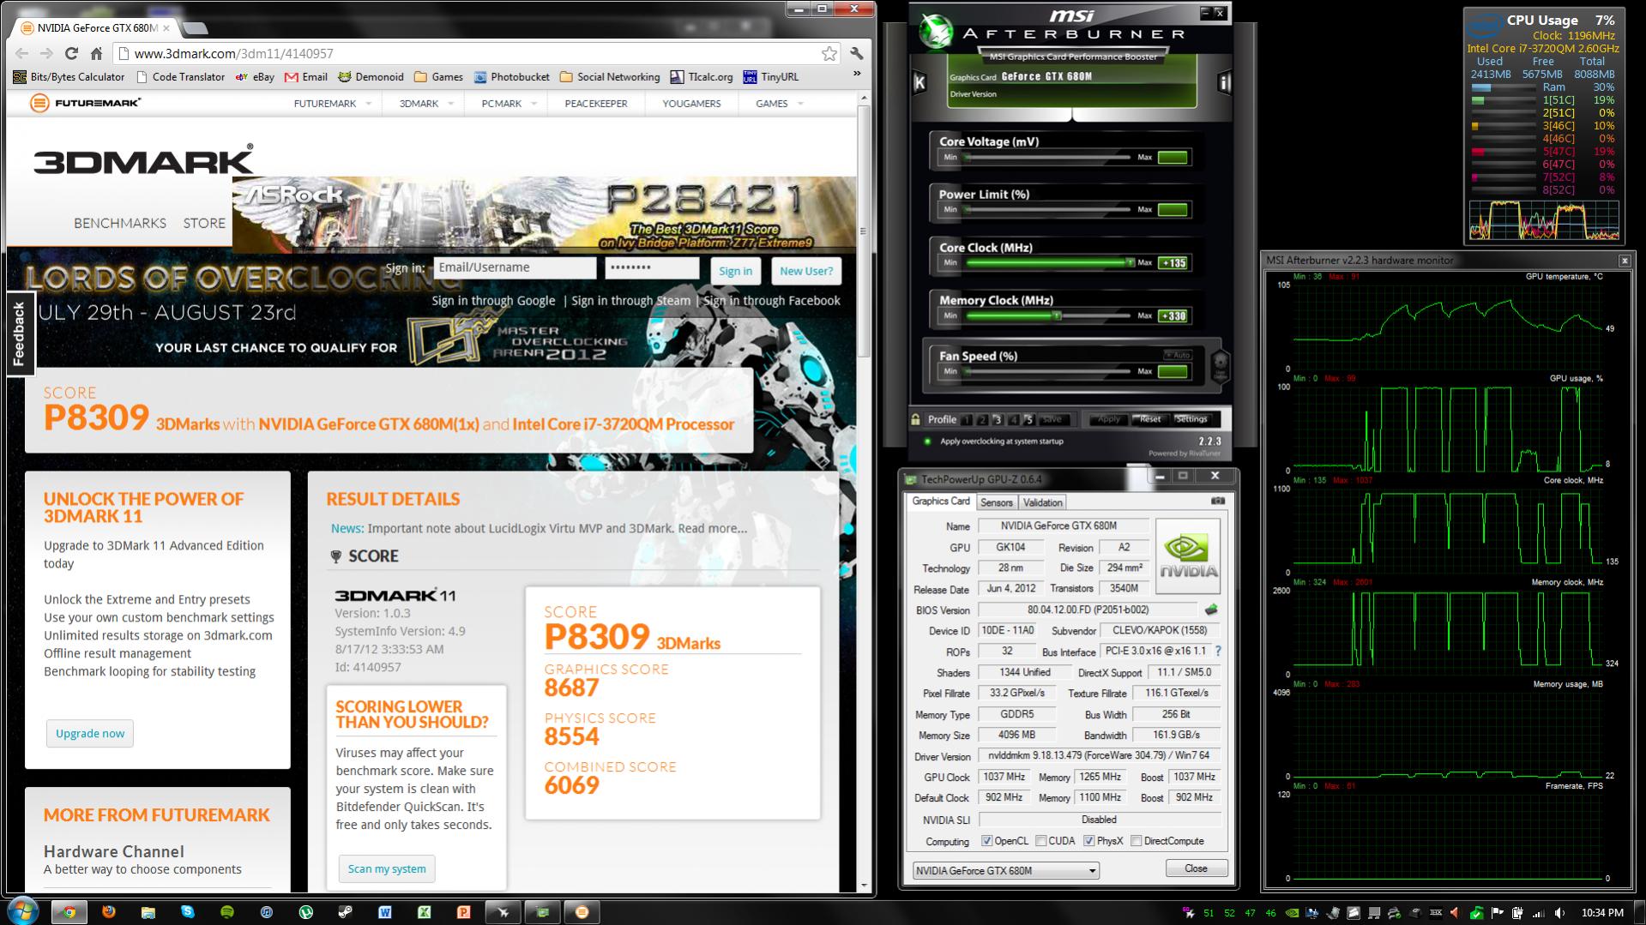The width and height of the screenshot is (1646, 925).
Task: Toggle apply overclocking at system startup
Action: [927, 441]
